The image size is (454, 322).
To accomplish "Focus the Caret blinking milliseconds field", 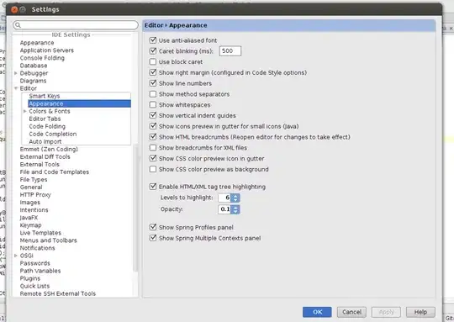I will (230, 51).
